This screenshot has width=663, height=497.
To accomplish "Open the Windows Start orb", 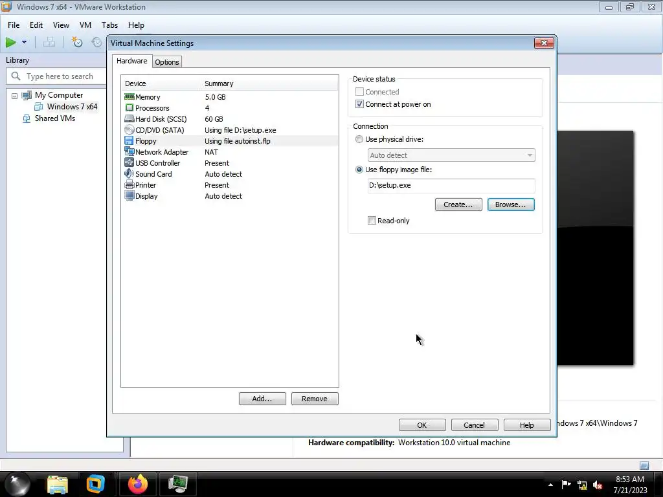I will coord(17,484).
